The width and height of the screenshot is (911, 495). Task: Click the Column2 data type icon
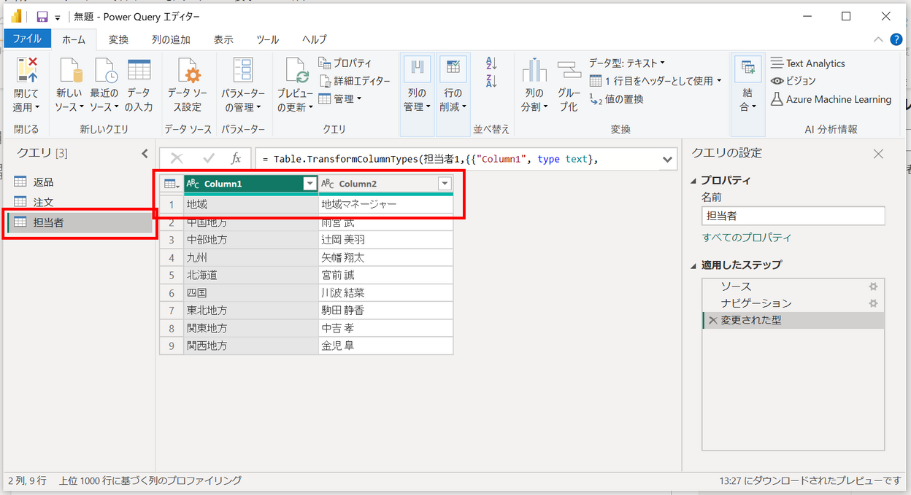coord(328,184)
